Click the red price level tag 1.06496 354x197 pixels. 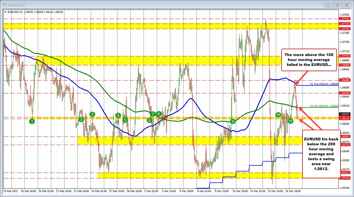coord(345,93)
